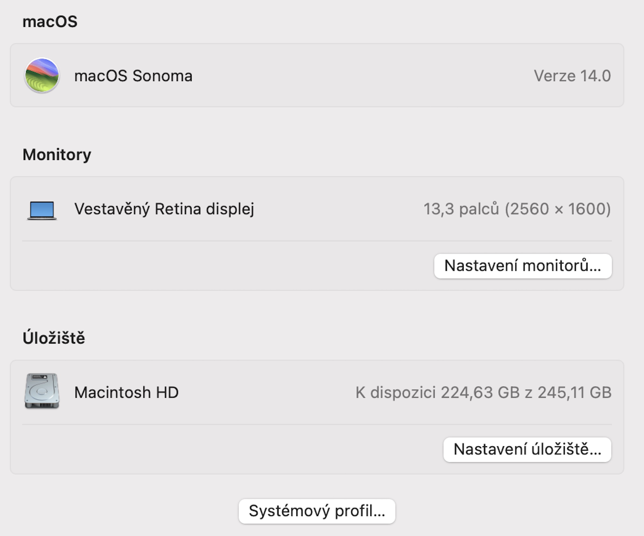Click the 13,3 palců resolution text
644x536 pixels.
coord(517,209)
